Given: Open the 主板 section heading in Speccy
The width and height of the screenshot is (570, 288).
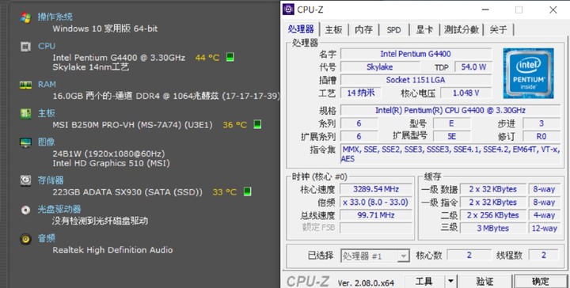Looking at the screenshot, I should (47, 113).
